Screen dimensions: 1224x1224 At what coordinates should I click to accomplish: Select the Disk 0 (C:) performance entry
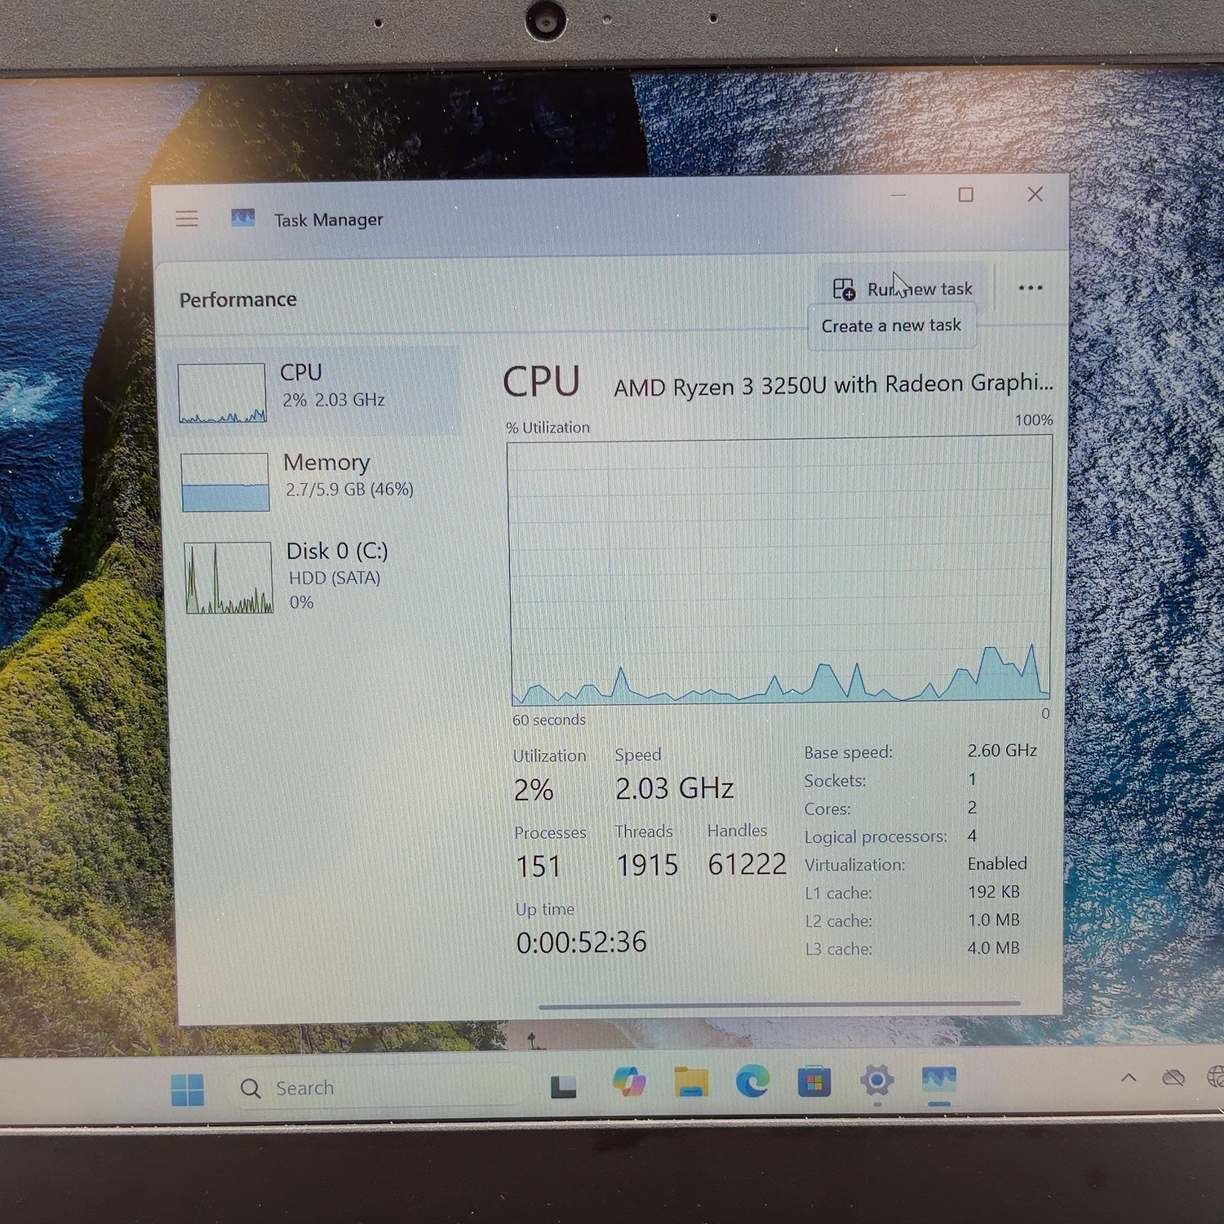[317, 577]
